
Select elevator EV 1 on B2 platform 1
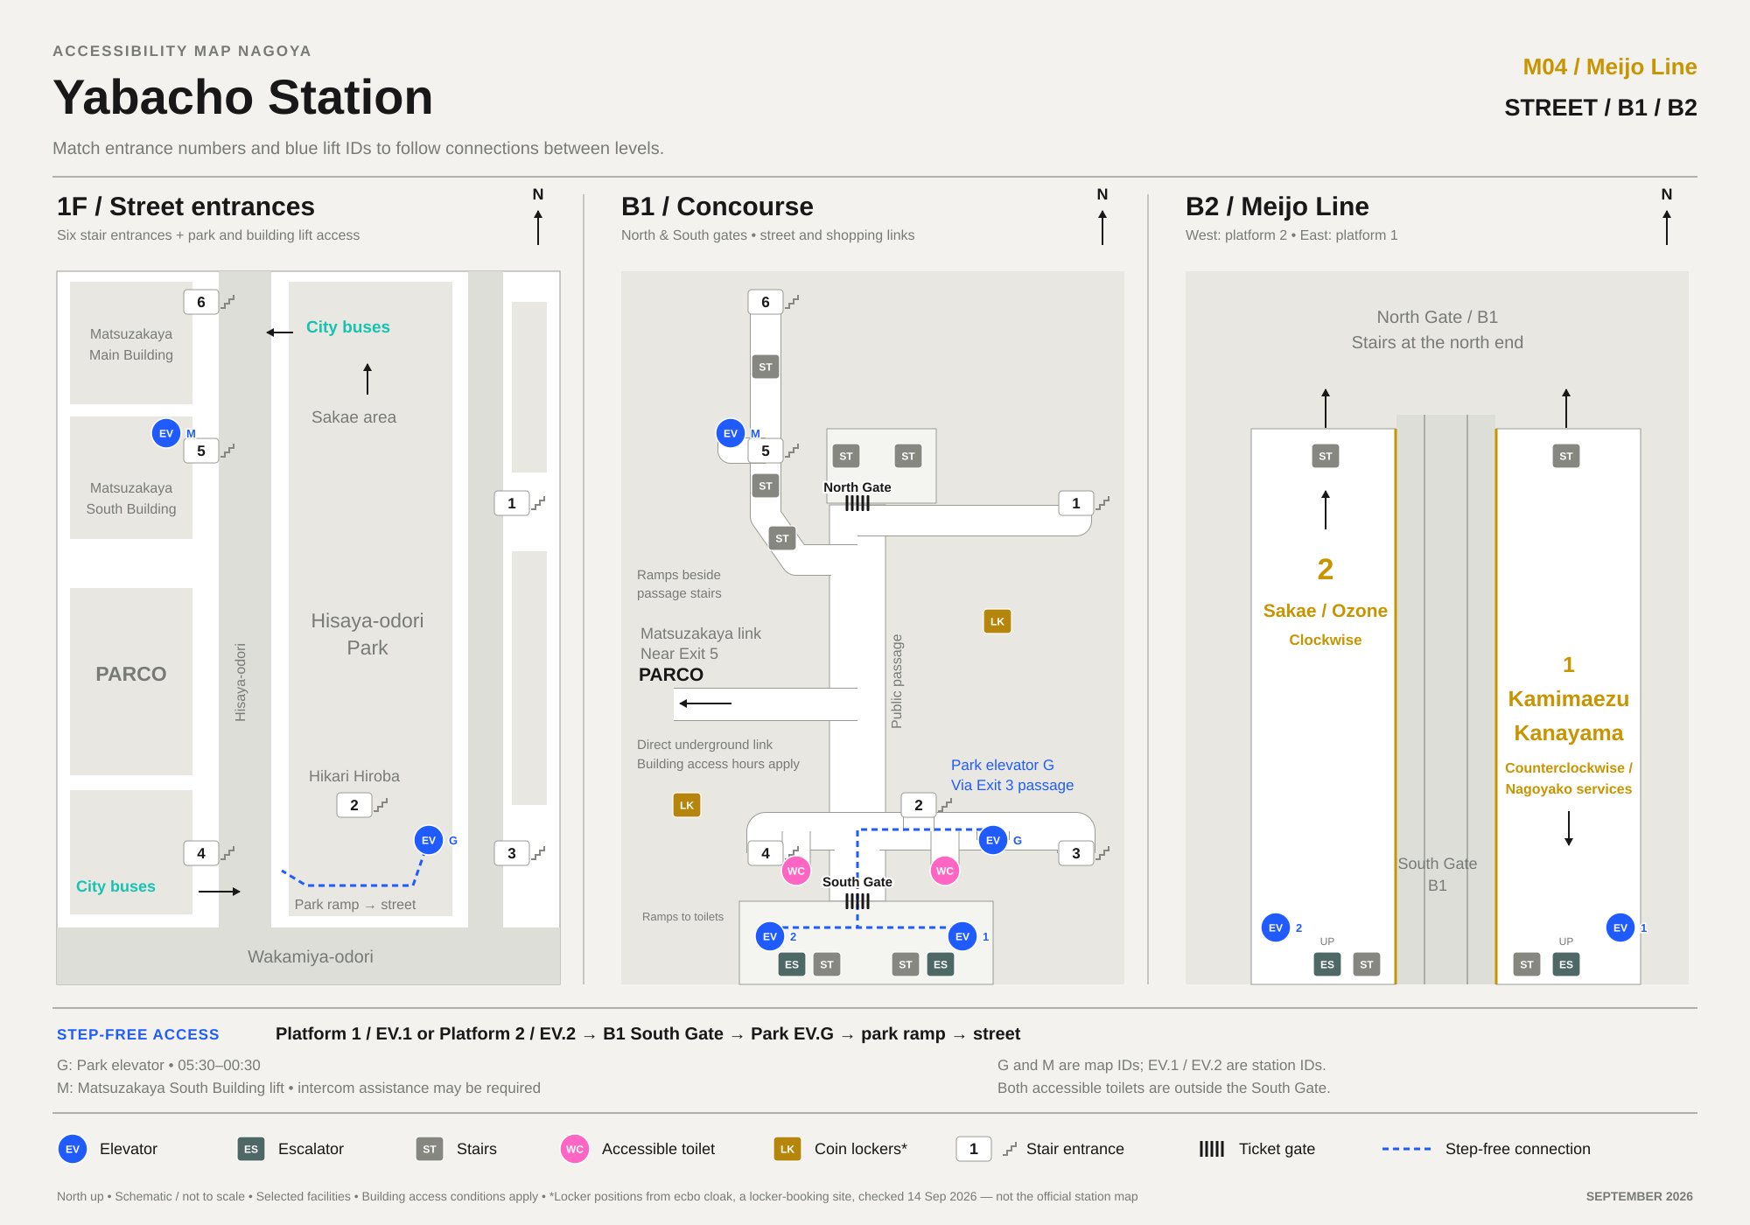coord(1620,927)
